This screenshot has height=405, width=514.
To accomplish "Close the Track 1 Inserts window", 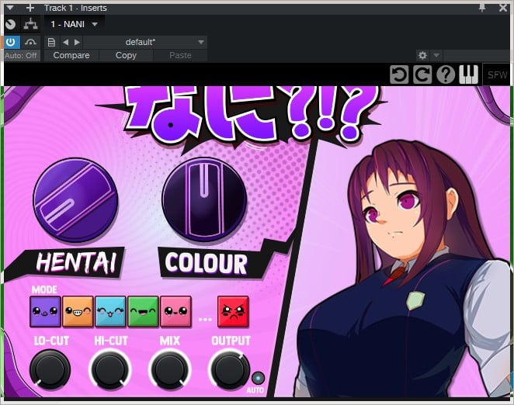I will pyautogui.click(x=503, y=8).
